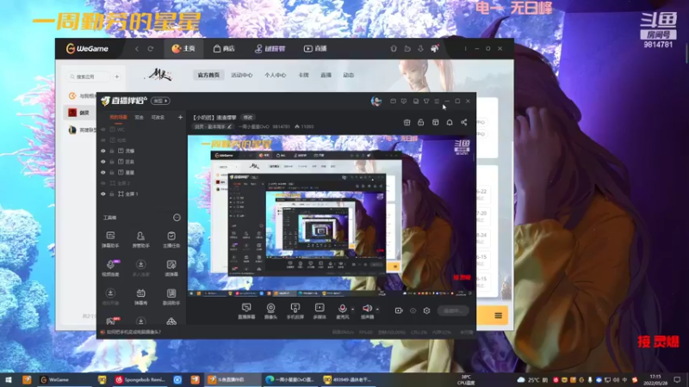The width and height of the screenshot is (689, 387).
Task: Open the 房管助手 tool in the toolbox
Action: click(x=140, y=240)
